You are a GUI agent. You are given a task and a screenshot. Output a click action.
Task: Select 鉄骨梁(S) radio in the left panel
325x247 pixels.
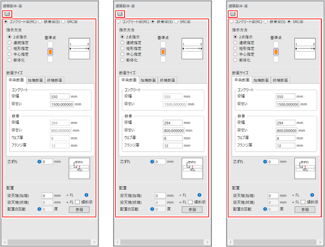point(41,21)
